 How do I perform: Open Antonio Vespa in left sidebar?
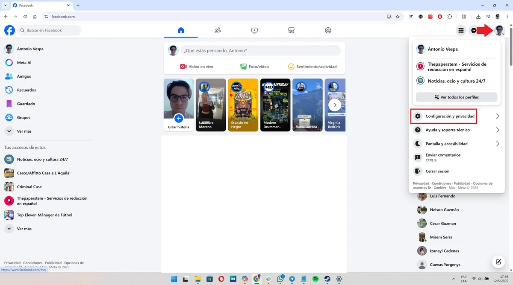[x=47, y=49]
